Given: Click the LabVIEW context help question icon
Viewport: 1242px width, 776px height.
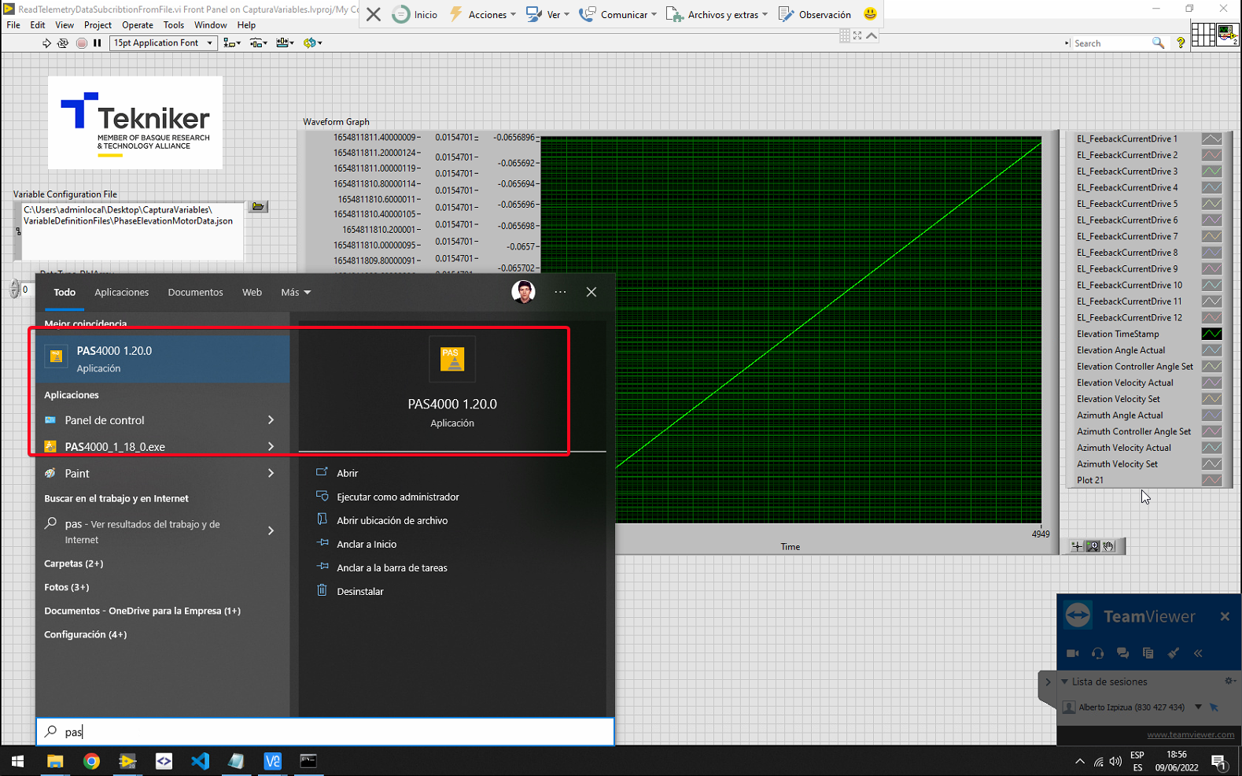Looking at the screenshot, I should 1181,43.
